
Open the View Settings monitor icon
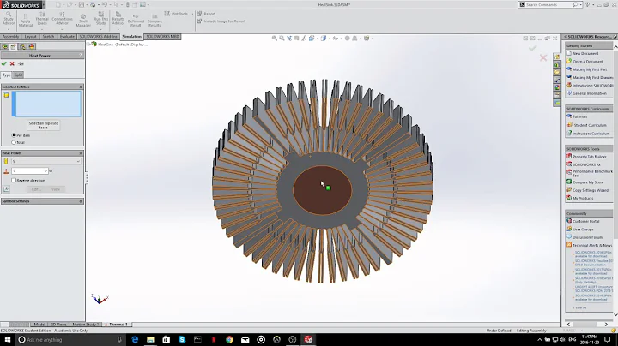(367, 39)
